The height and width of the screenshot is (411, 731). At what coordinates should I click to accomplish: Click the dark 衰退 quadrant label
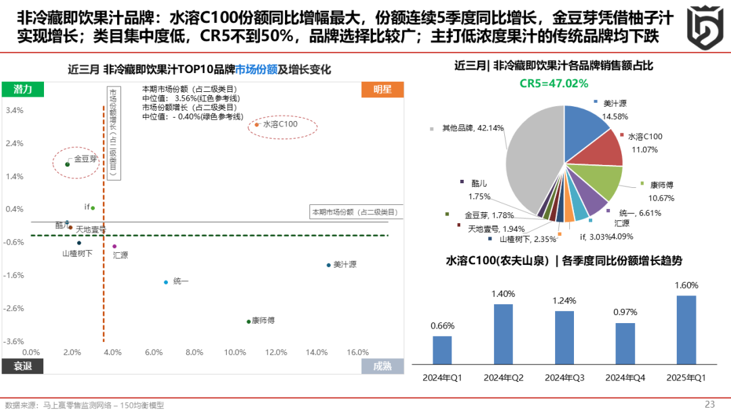pyautogui.click(x=23, y=366)
